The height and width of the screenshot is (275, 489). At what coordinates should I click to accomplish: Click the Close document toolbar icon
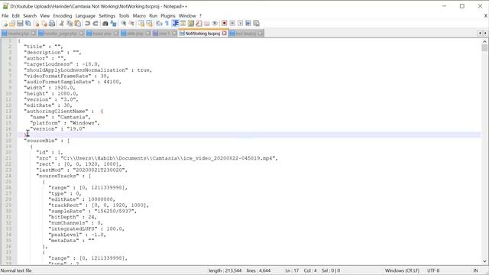[37, 24]
